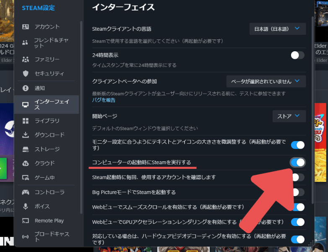Select ダウンロード in the settings sidebar

47,135
